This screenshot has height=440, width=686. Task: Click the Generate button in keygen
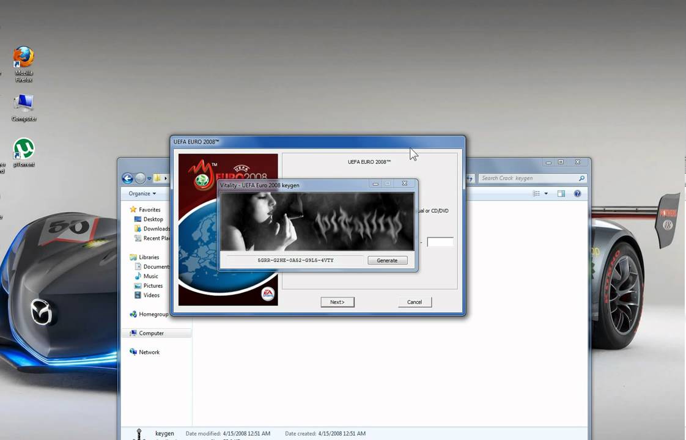coord(387,260)
